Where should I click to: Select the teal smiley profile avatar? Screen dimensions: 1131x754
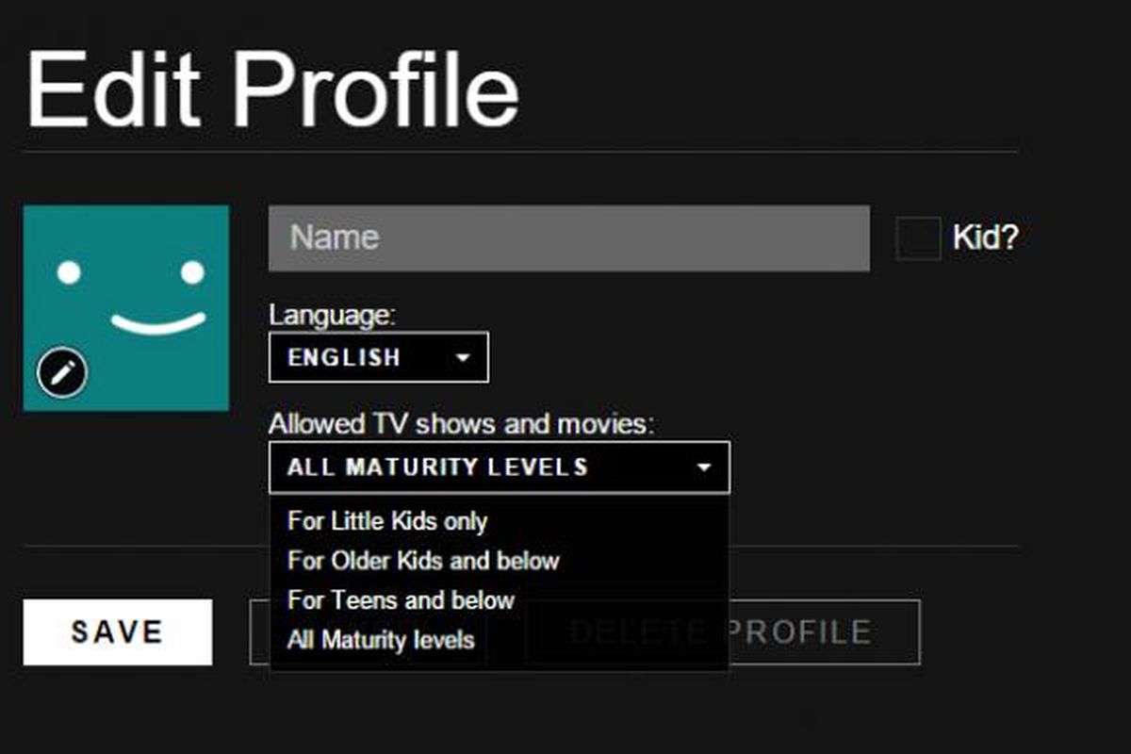(x=126, y=283)
